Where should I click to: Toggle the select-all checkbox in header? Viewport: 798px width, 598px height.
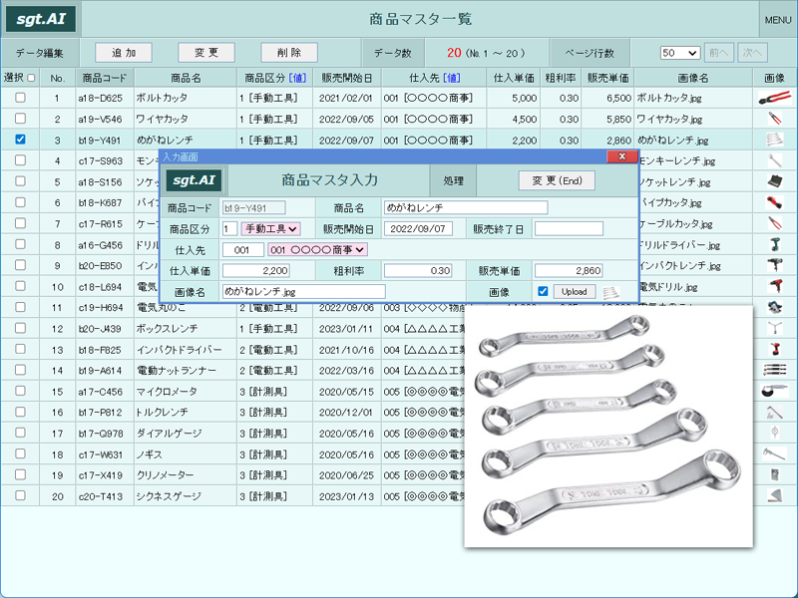pyautogui.click(x=31, y=78)
